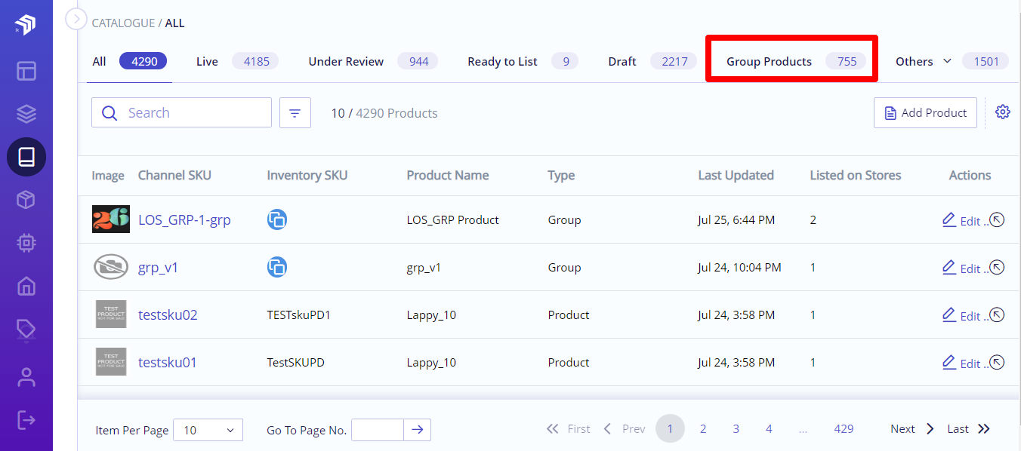1021x451 pixels.
Task: Click the LOS_GRP Product name cell
Action: (x=453, y=220)
